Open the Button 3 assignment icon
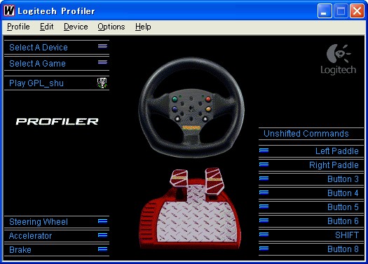This screenshot has width=368, height=264. [264, 179]
